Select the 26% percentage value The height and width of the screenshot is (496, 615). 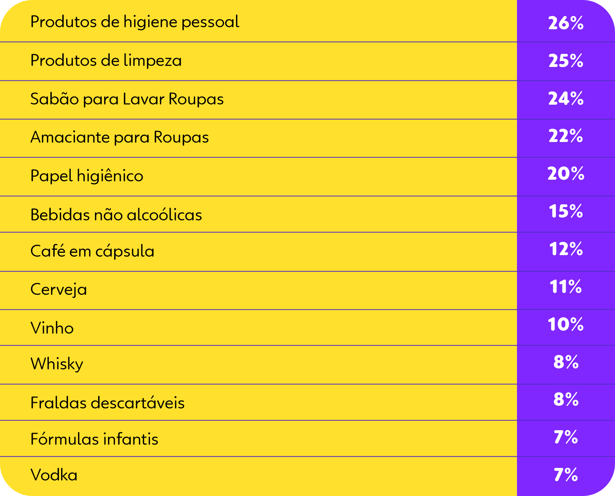pos(566,23)
